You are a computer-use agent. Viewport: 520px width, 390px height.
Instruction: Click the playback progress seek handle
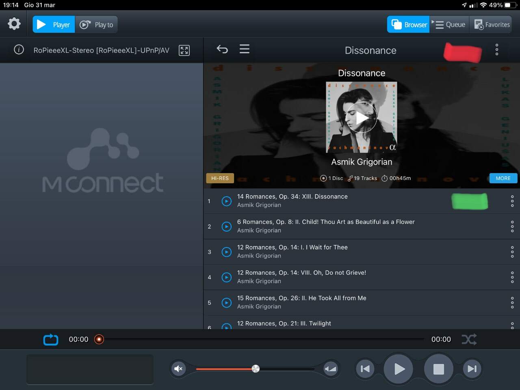point(99,339)
